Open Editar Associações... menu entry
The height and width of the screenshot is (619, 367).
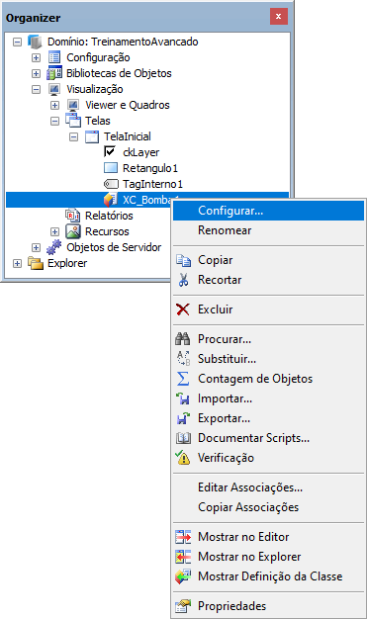pos(269,487)
